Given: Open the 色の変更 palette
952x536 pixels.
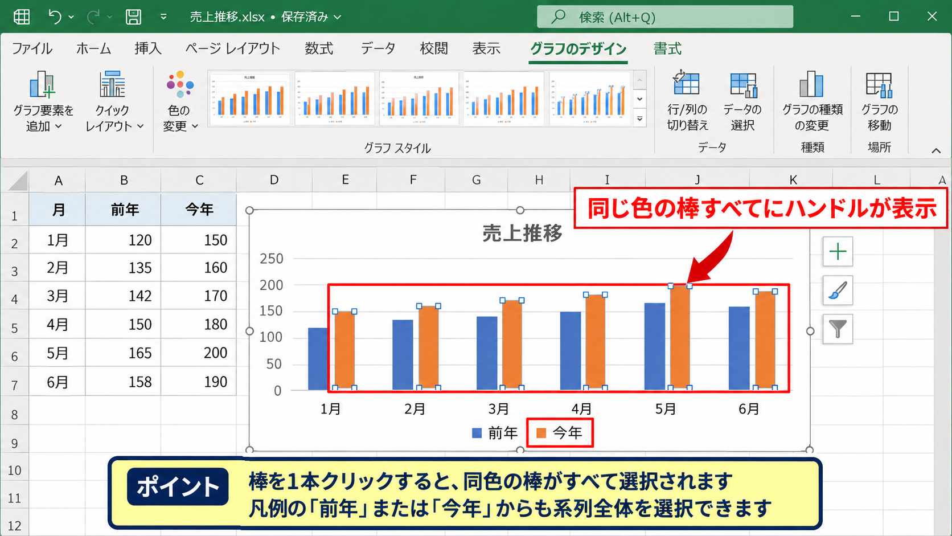Looking at the screenshot, I should point(180,101).
